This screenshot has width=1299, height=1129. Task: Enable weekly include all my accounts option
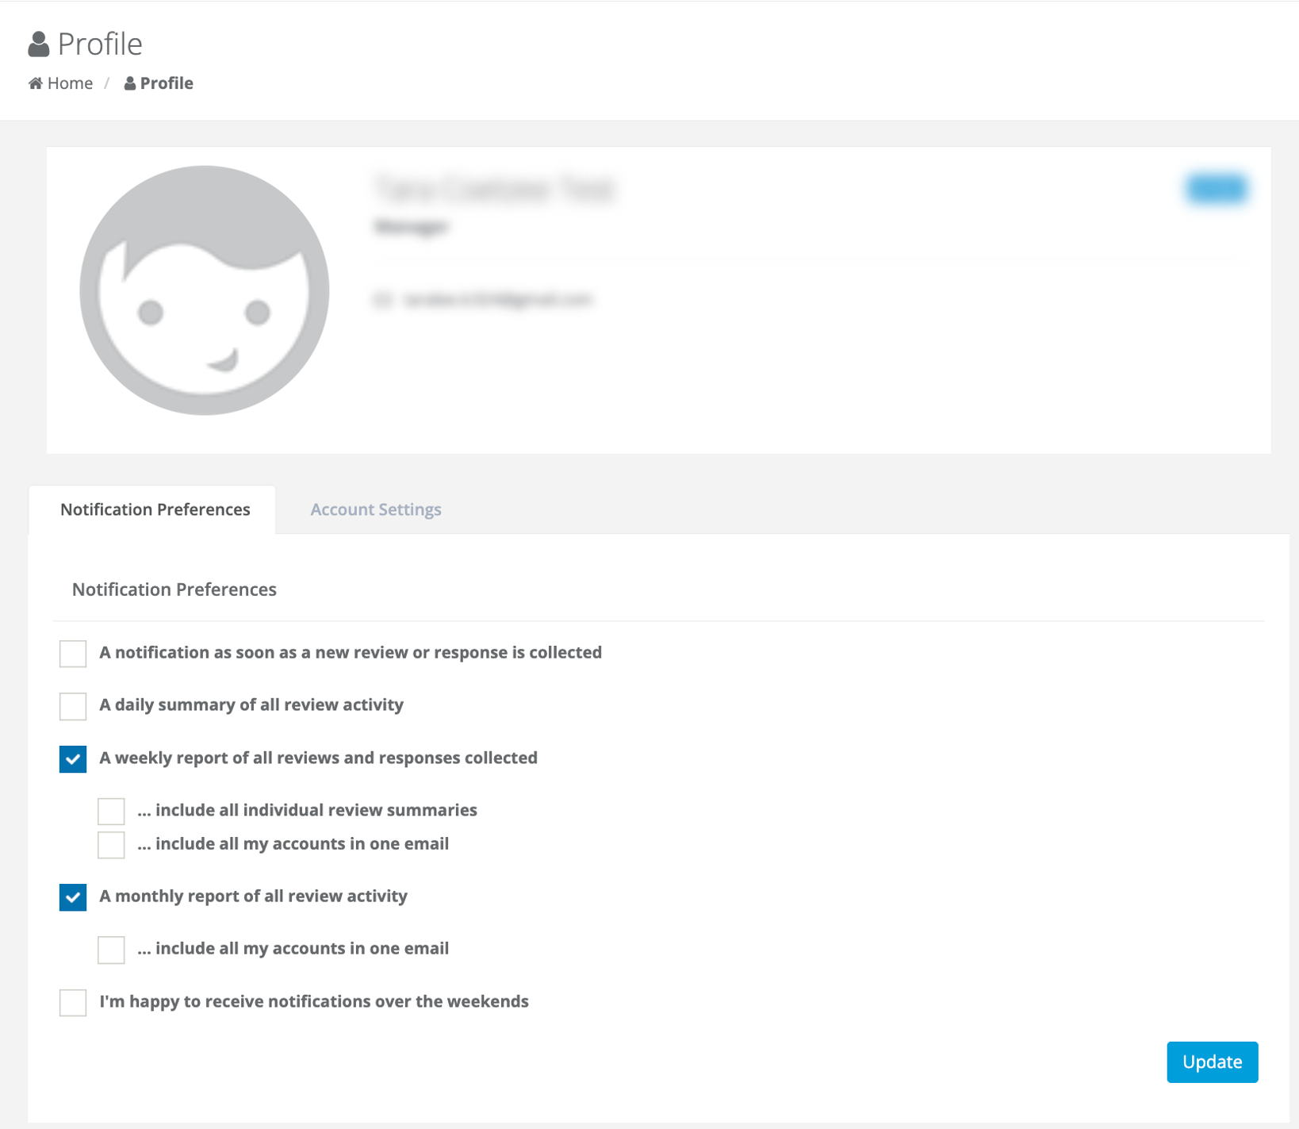(111, 844)
